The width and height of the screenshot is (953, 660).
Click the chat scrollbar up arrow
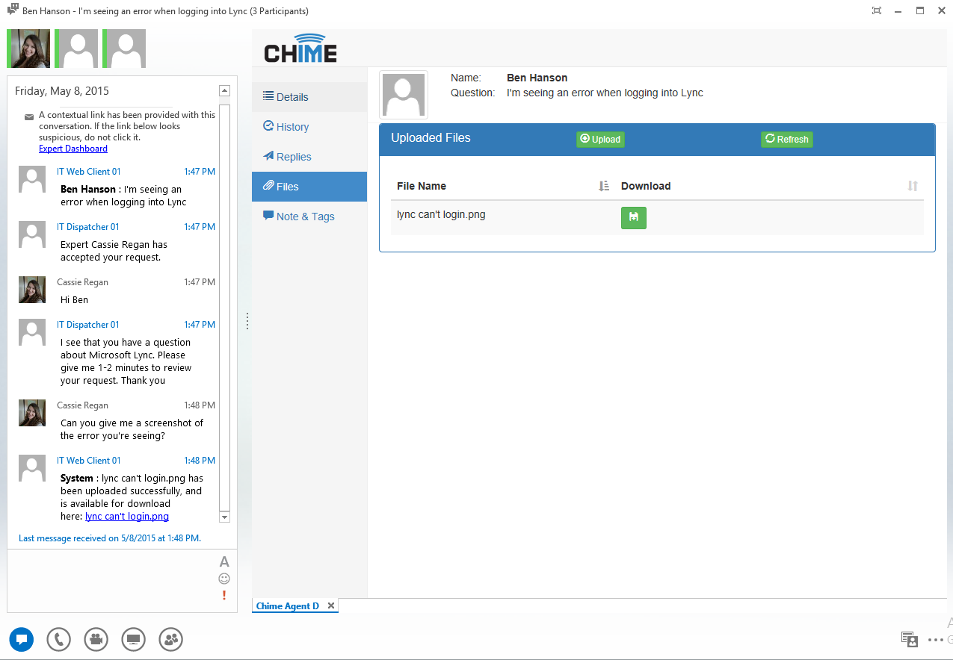tap(224, 90)
